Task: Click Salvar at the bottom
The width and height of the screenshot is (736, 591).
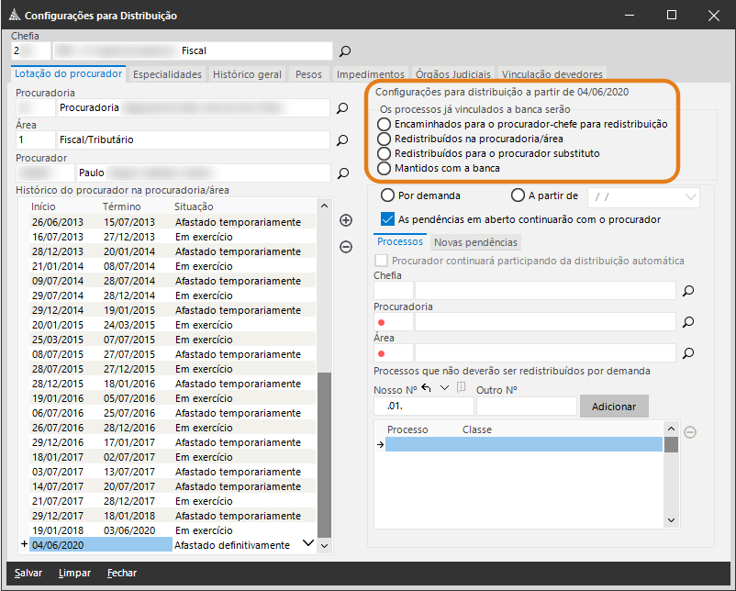Action: coord(28,573)
